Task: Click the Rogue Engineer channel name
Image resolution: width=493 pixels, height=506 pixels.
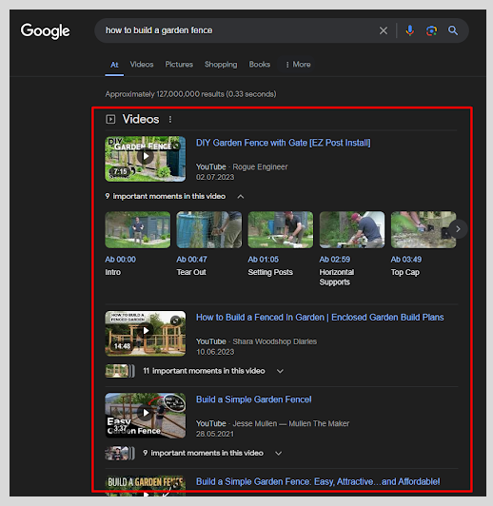Action: point(260,166)
